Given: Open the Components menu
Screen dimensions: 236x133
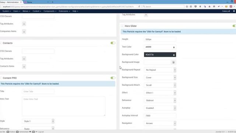Looking at the screenshot, I should [x=50, y=11].
